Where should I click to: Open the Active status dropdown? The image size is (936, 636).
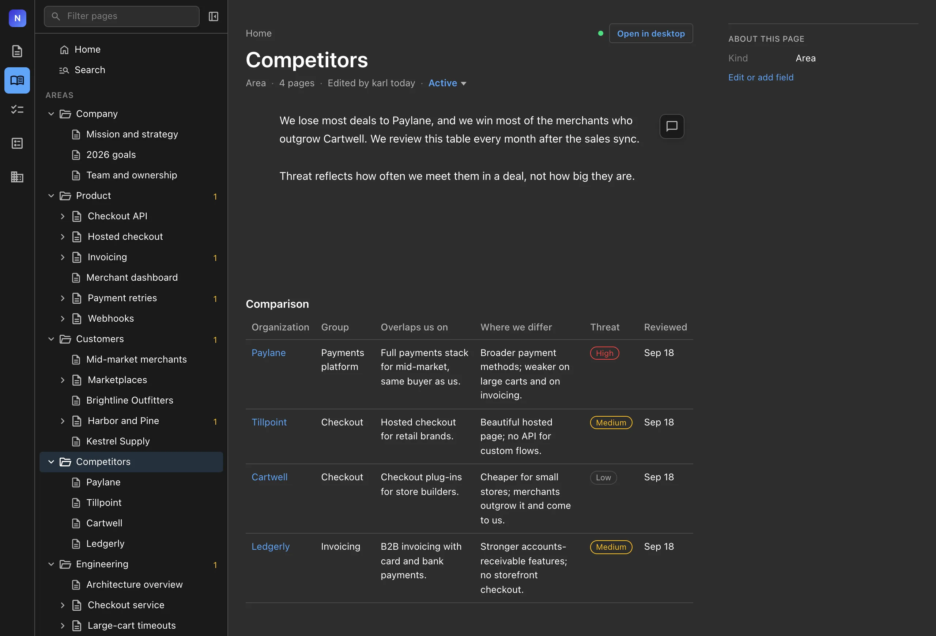click(447, 83)
